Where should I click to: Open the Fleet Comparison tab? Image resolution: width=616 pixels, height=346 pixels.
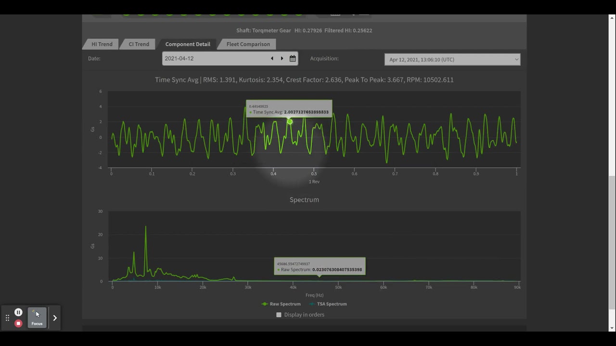(248, 44)
